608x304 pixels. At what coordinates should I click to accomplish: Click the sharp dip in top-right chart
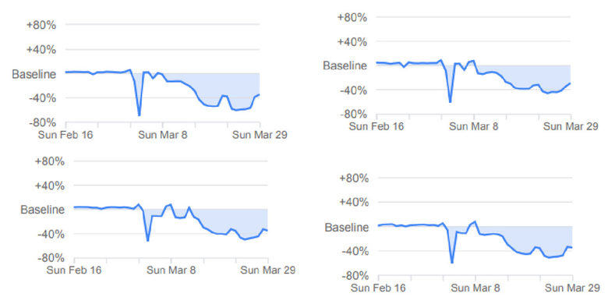pos(451,101)
